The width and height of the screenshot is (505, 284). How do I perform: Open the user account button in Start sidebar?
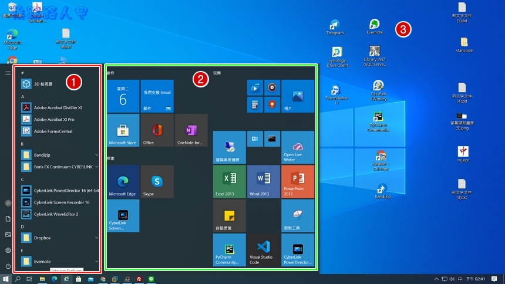tap(8, 203)
